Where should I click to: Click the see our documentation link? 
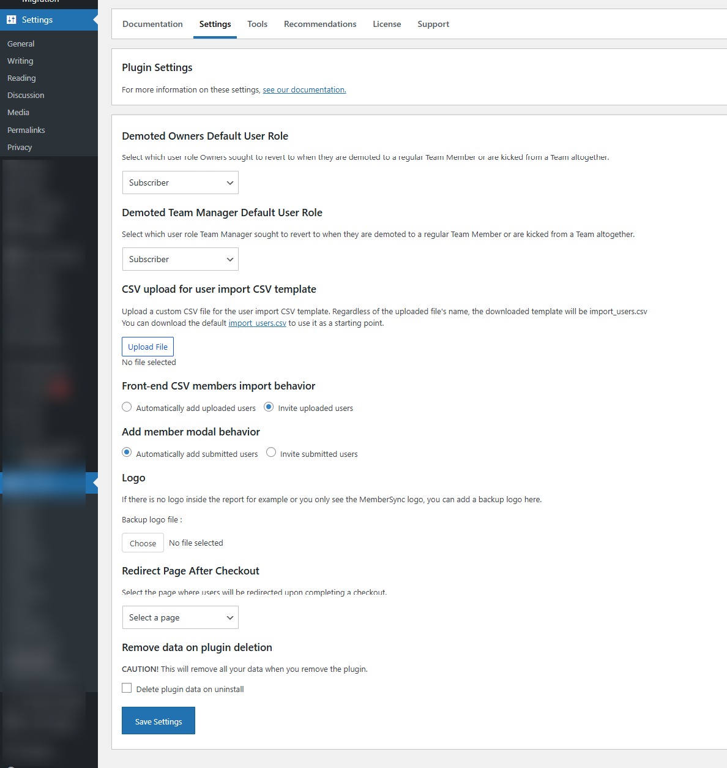[x=304, y=89]
